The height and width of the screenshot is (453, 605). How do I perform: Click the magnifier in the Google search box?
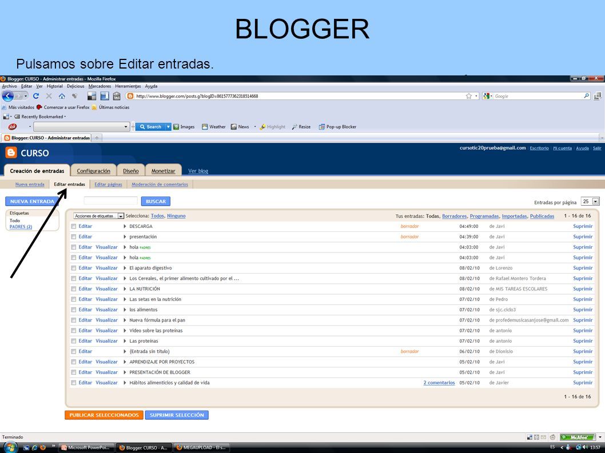point(587,95)
